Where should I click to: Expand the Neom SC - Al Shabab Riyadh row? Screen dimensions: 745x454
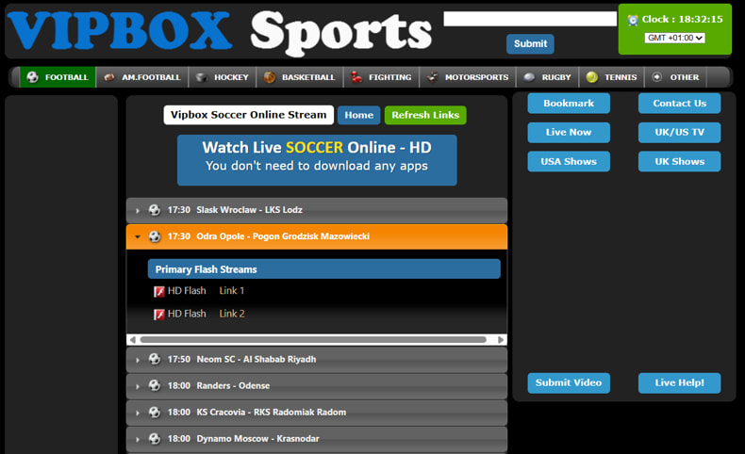[x=317, y=360]
